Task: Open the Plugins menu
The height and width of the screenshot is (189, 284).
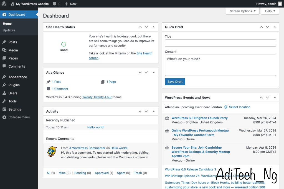Action: coord(19,85)
